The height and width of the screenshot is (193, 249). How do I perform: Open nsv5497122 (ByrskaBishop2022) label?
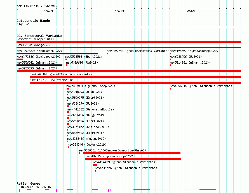(x=109, y=156)
